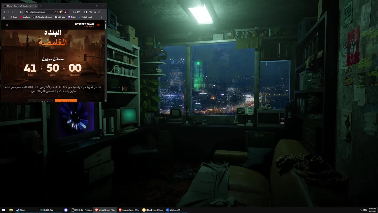Toggle the browser sidebar panel icon
Viewport: 378px width, 213px height.
coord(86,12)
